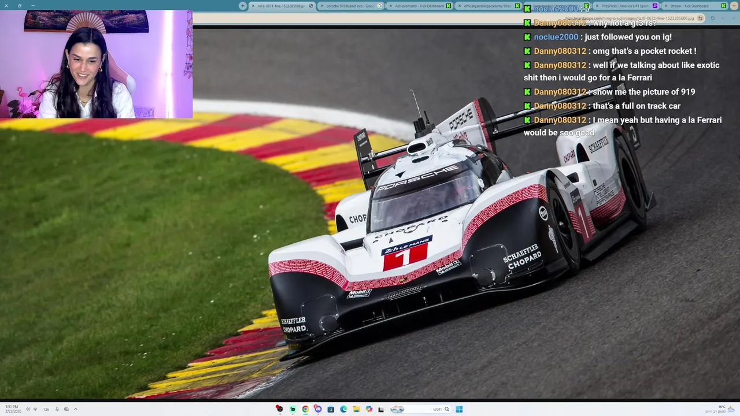Open Windows Start menu
The height and width of the screenshot is (416, 740).
click(x=459, y=409)
